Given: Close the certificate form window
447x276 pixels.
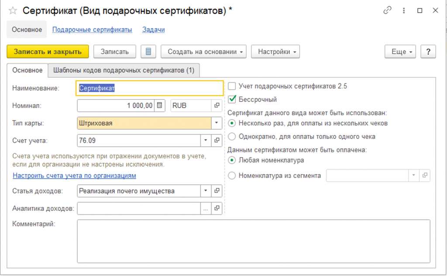Looking at the screenshot, I should 435,10.
